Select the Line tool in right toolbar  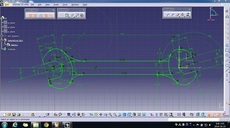click(227, 70)
